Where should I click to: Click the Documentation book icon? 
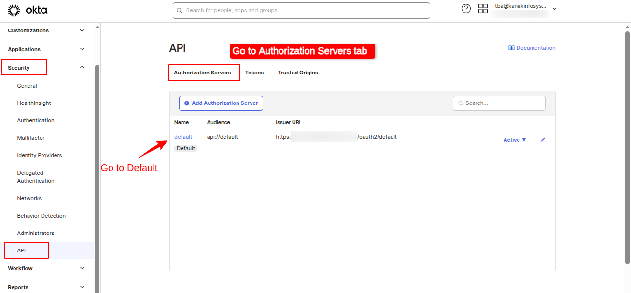click(x=511, y=48)
